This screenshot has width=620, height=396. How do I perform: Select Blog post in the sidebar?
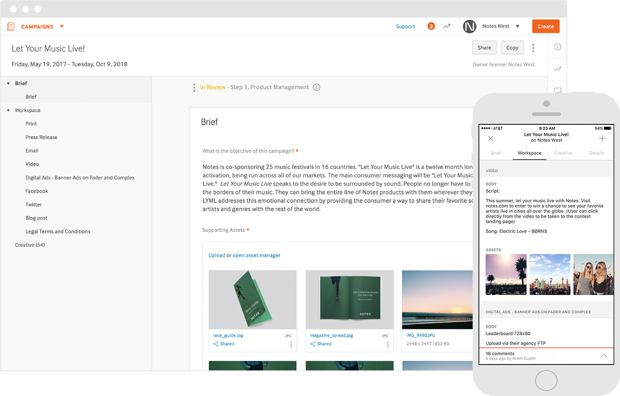(36, 218)
